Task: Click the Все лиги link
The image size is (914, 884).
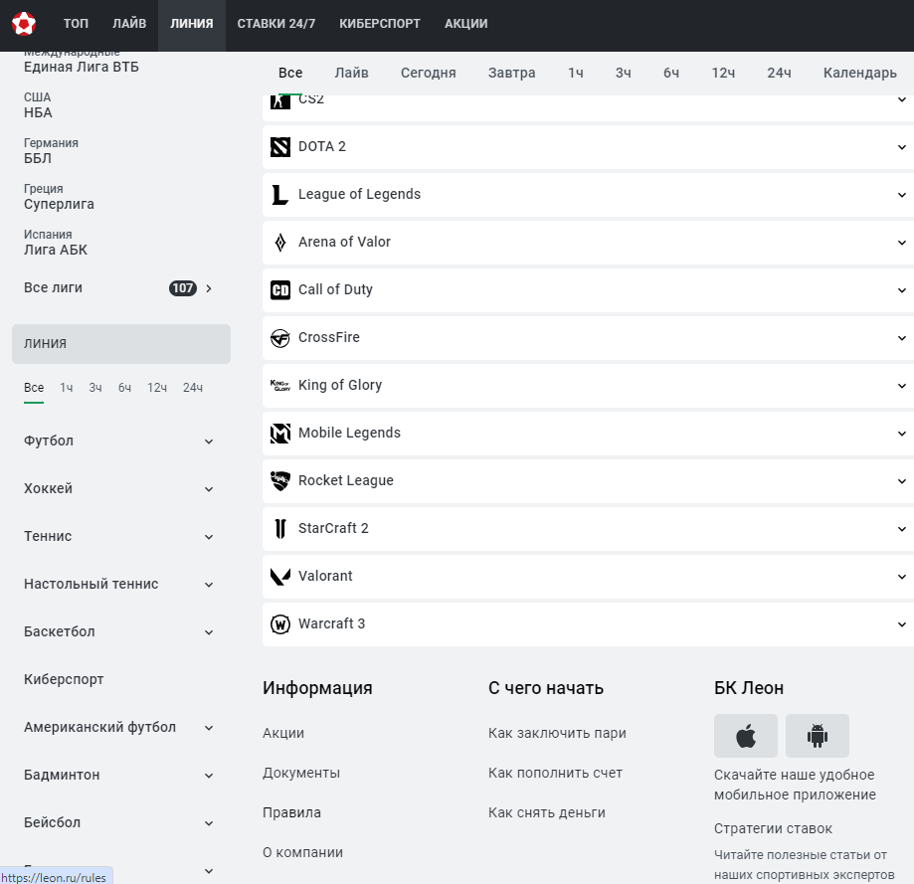Action: tap(53, 287)
